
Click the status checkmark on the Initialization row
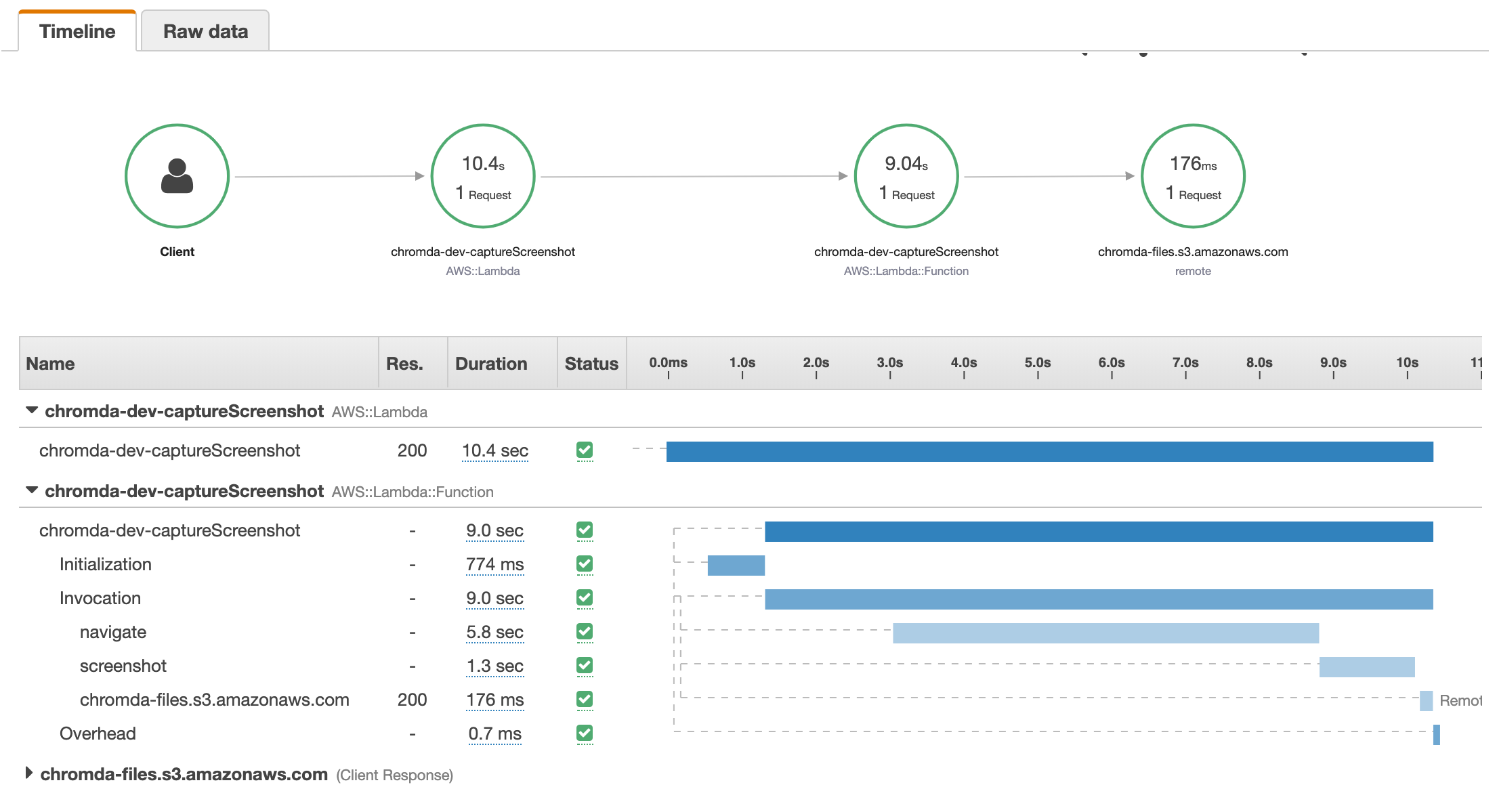[585, 563]
